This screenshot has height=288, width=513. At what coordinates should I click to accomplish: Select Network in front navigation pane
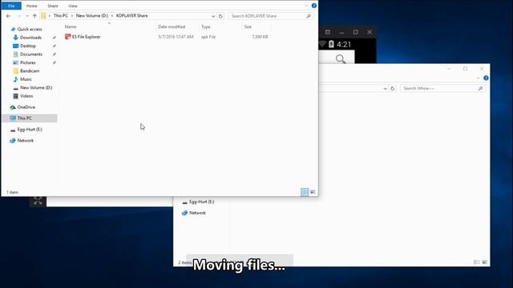pos(25,141)
